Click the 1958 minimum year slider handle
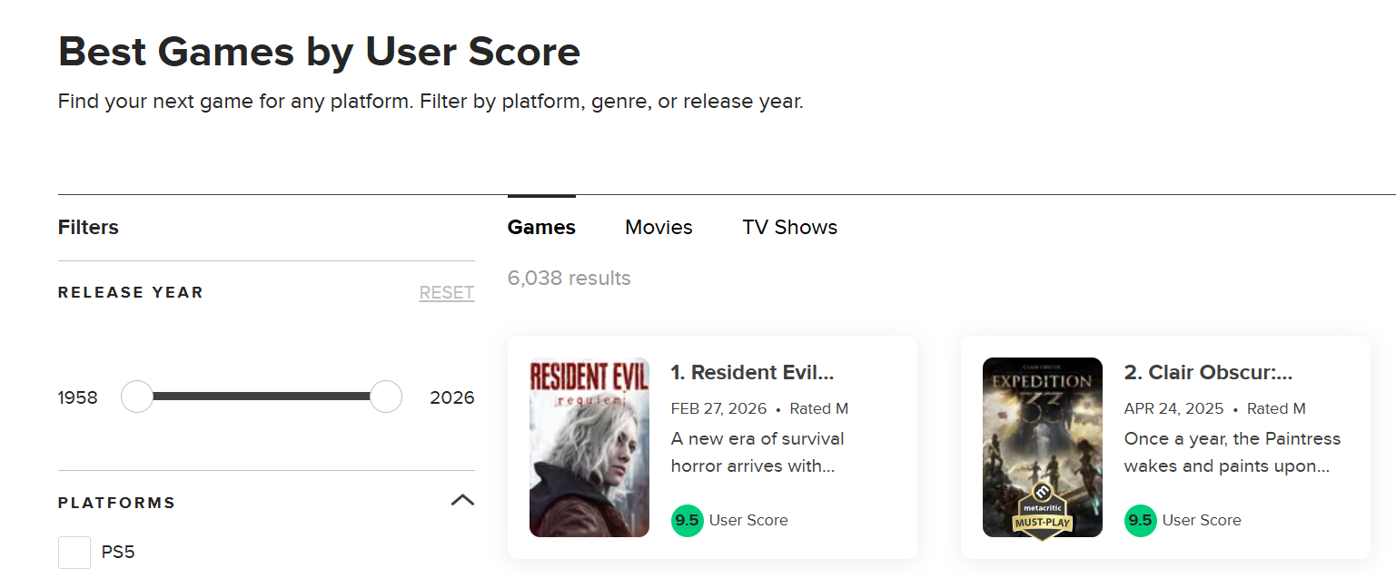Image resolution: width=1396 pixels, height=578 pixels. click(137, 397)
